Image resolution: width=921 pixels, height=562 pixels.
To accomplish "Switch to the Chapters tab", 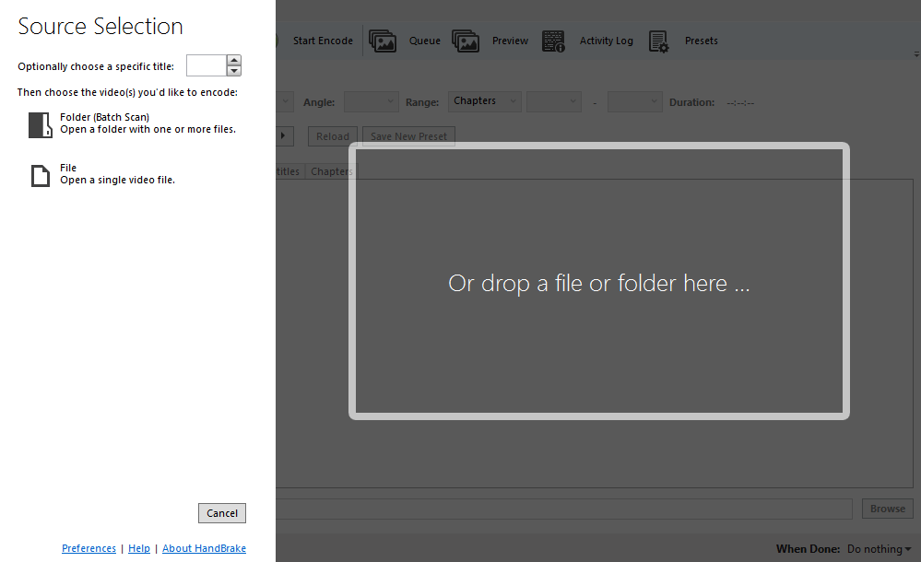I will tap(330, 171).
